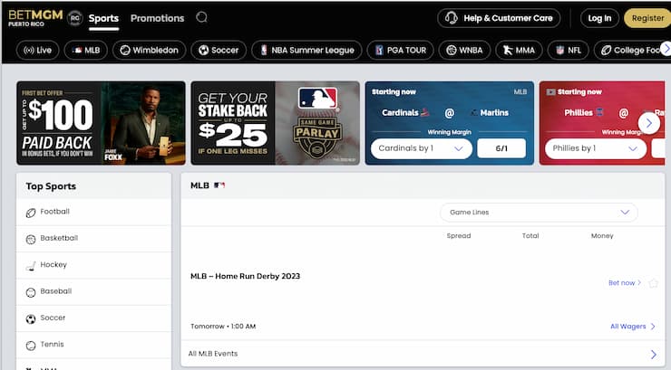The width and height of the screenshot is (671, 370).
Task: Click the Register button
Action: [647, 18]
